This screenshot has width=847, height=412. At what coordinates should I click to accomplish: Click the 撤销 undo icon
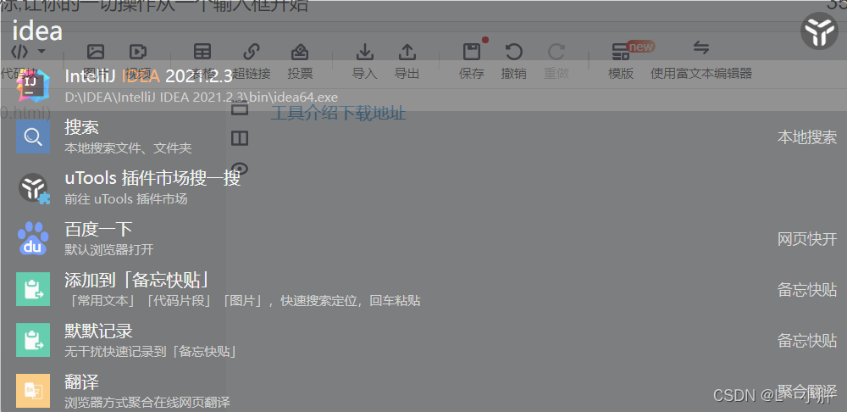(514, 52)
